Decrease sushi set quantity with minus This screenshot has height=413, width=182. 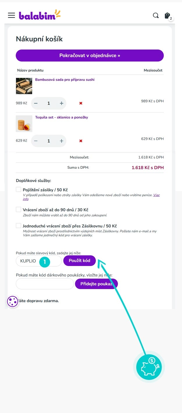point(36,103)
